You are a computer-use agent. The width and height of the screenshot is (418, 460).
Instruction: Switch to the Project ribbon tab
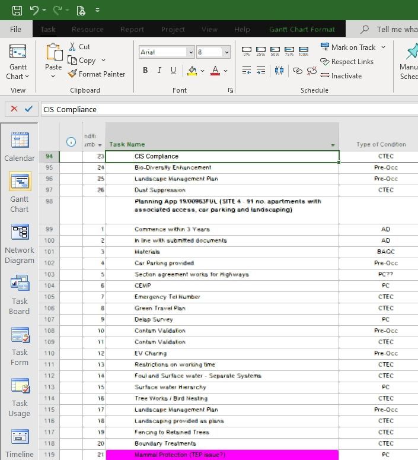coord(173,29)
